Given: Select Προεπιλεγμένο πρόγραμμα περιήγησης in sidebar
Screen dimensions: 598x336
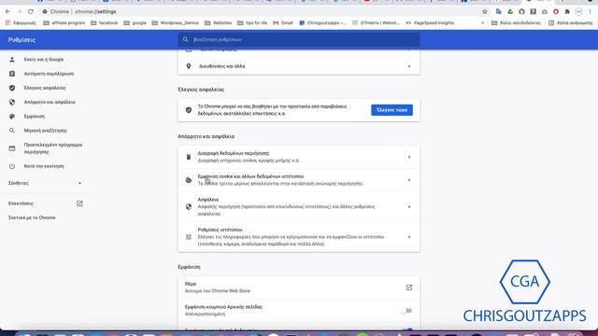Looking at the screenshot, I should click(53, 148).
